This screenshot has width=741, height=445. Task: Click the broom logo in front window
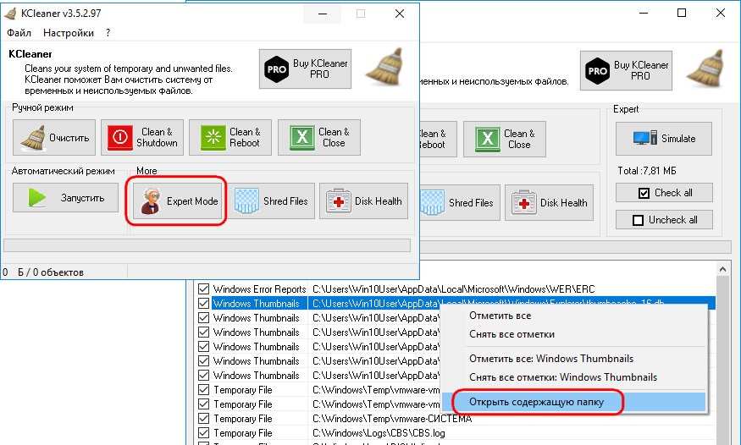point(384,67)
